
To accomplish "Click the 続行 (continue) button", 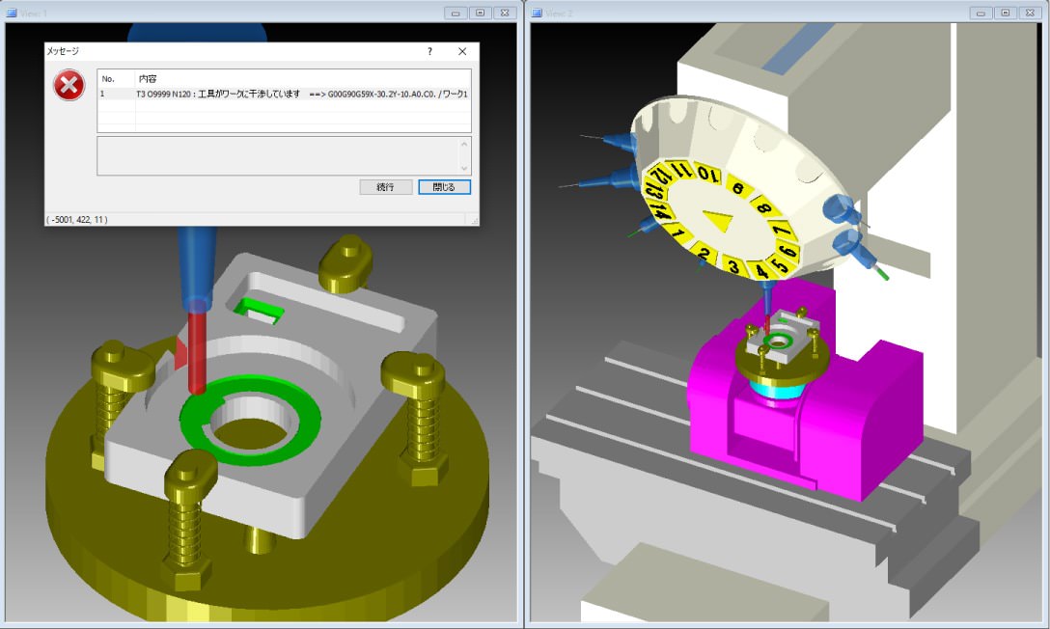I will pyautogui.click(x=386, y=187).
